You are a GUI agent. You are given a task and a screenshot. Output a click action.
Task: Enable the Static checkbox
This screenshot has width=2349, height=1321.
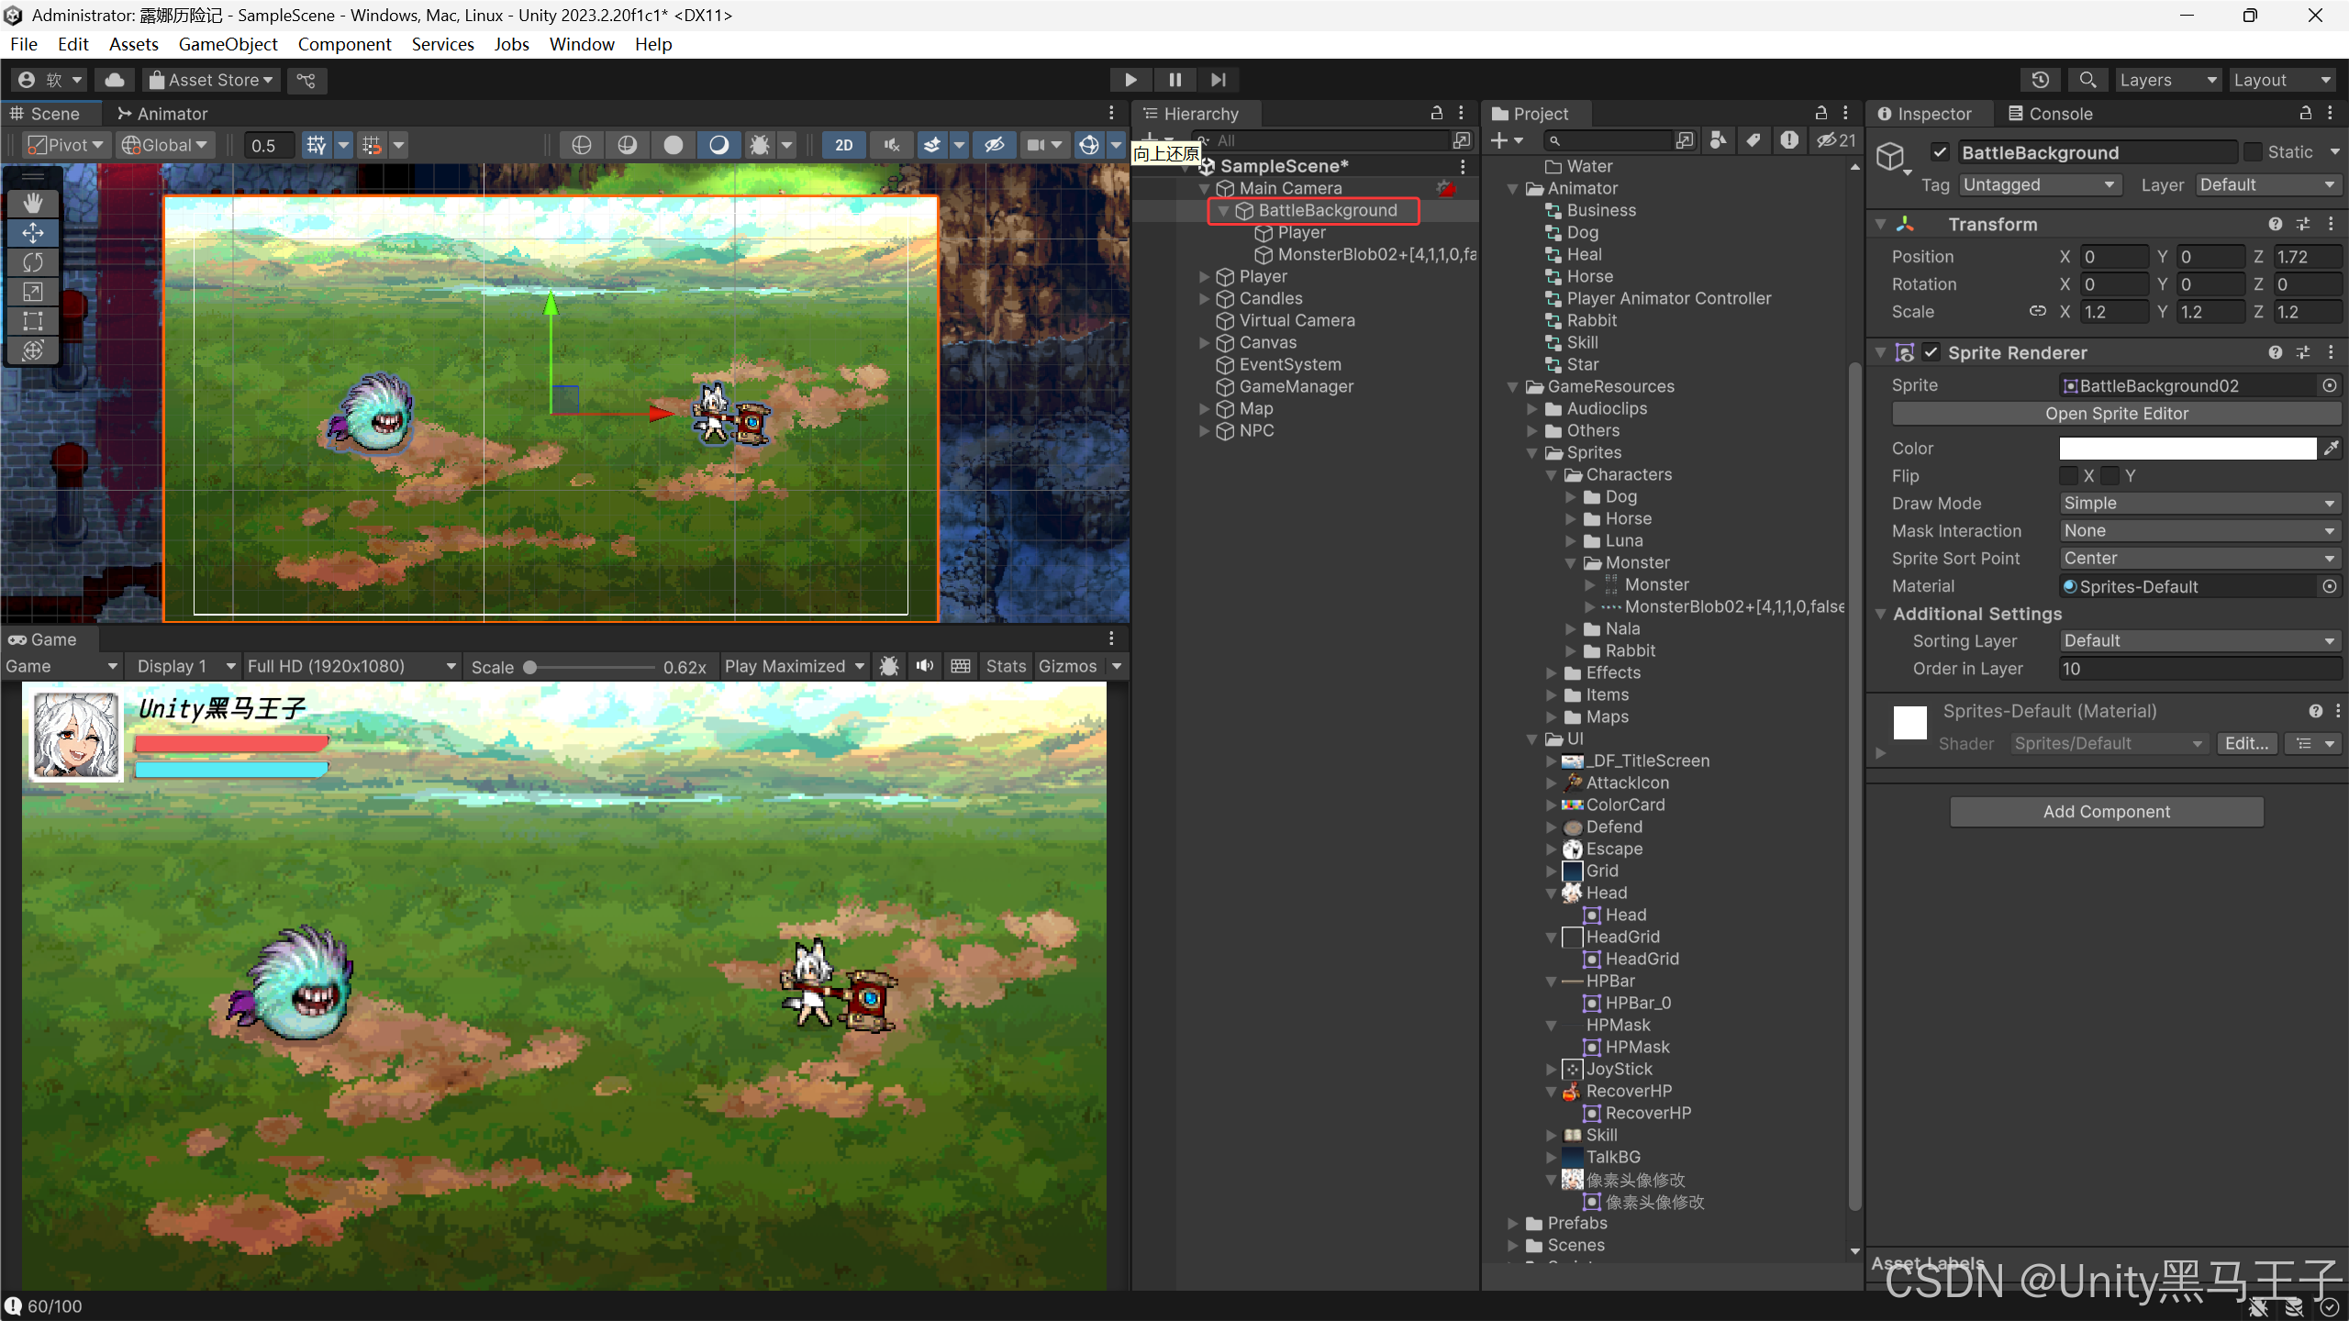(x=2253, y=152)
